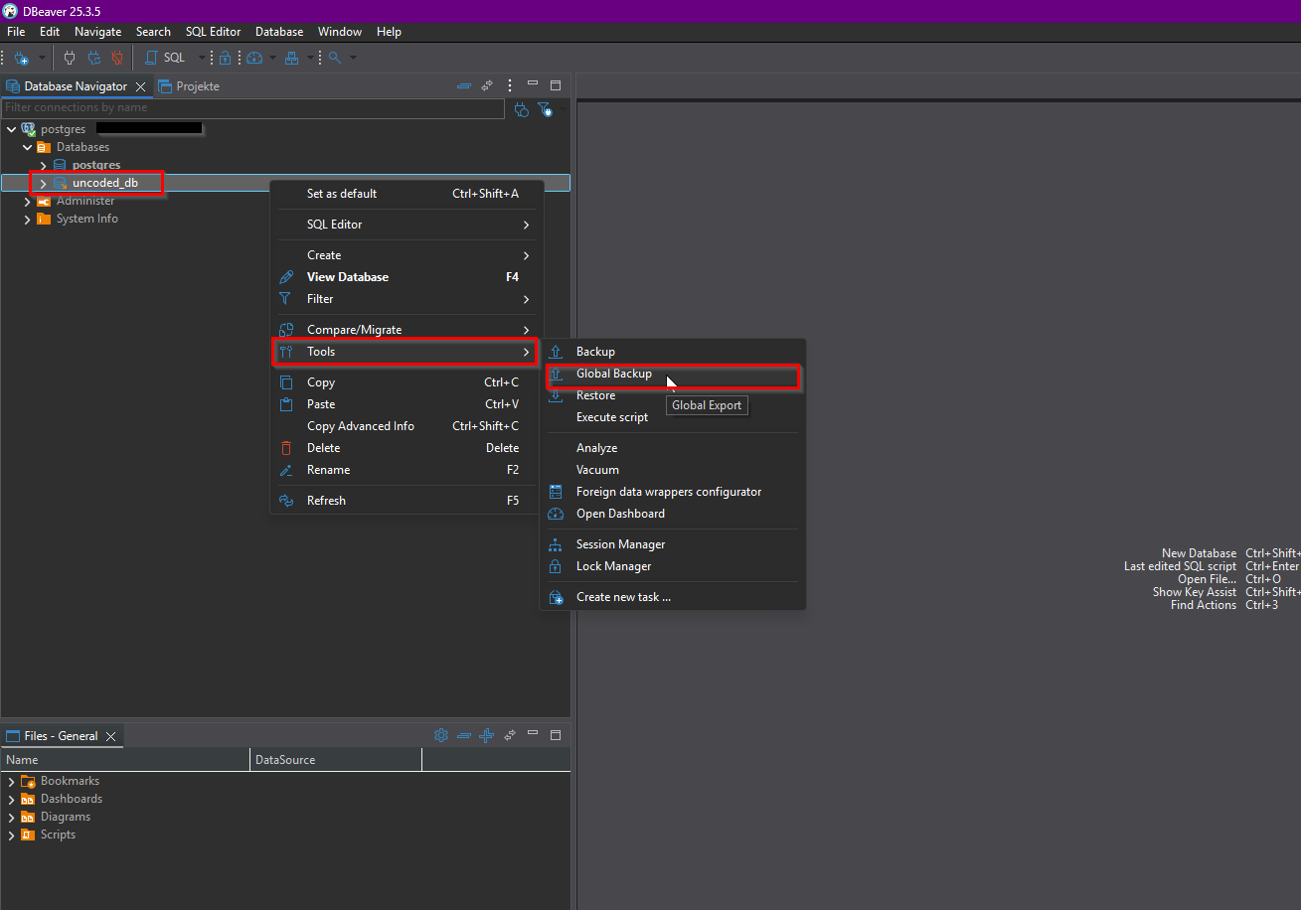Click the blue plus icon in Files panel
Screen dimensions: 1301x910
pyautogui.click(x=486, y=736)
